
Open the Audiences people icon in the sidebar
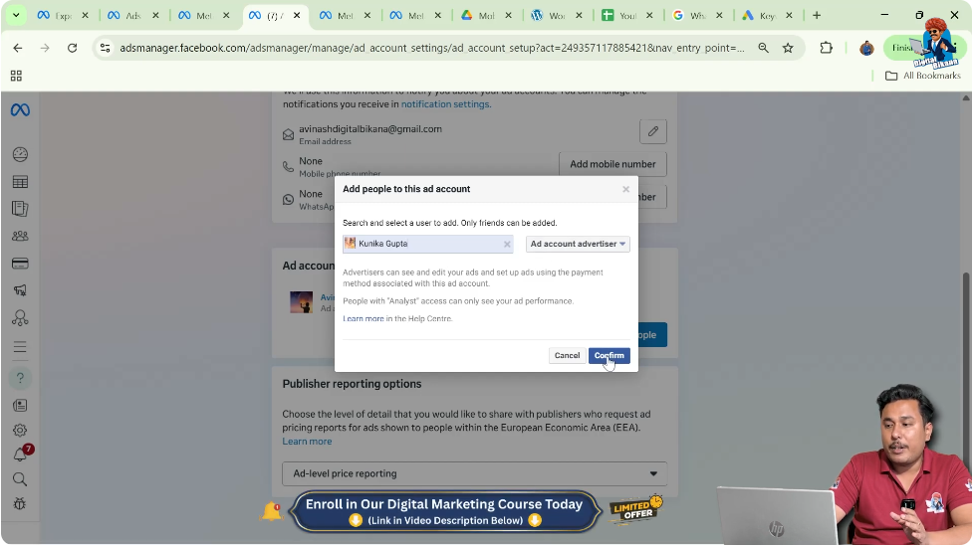(x=20, y=236)
